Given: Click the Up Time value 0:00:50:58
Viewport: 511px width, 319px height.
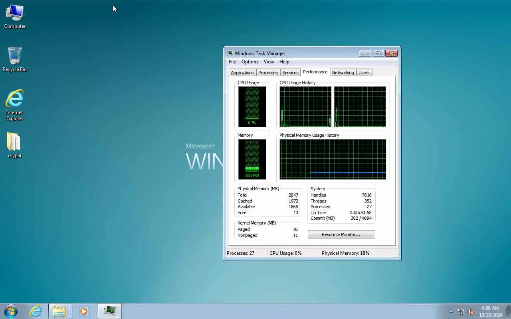Looking at the screenshot, I should pyautogui.click(x=360, y=213).
